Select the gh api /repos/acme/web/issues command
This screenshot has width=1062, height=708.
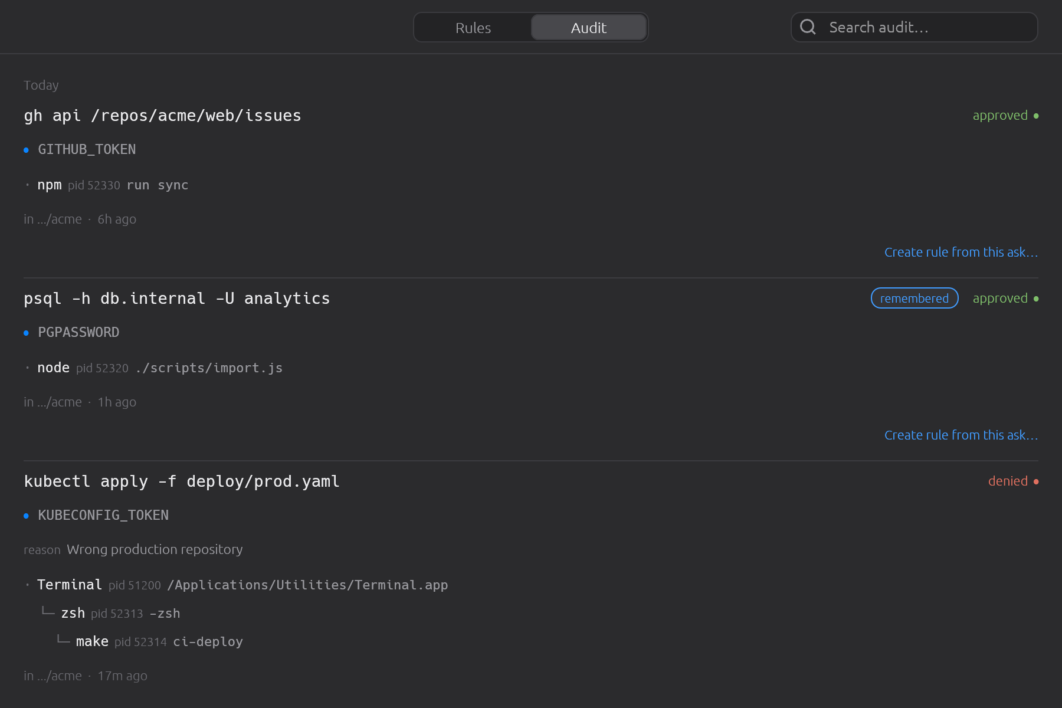162,116
